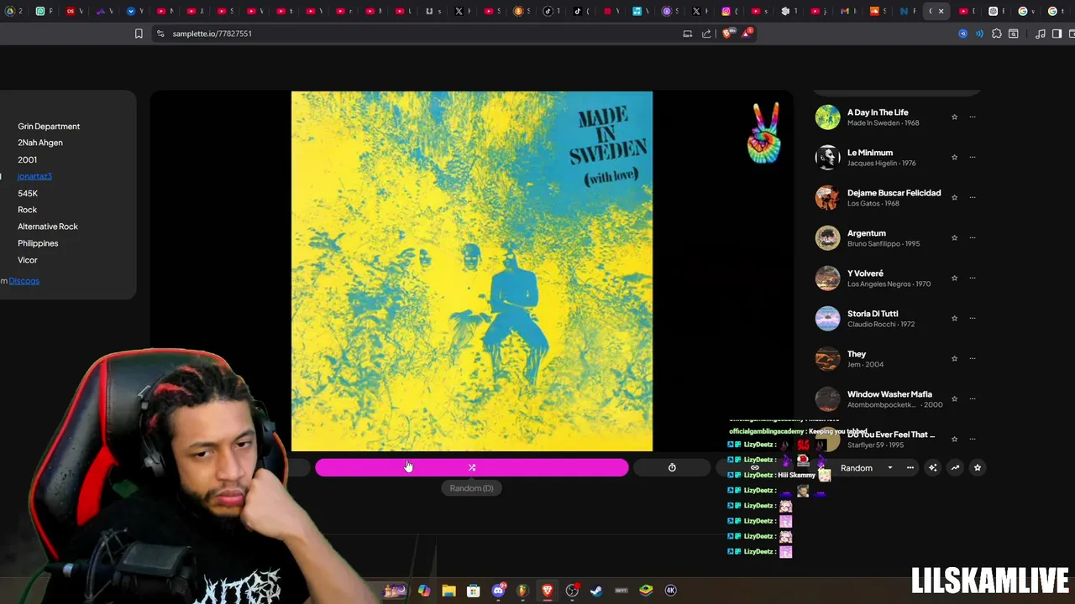Viewport: 1075px width, 604px height.
Task: Open more options for Window Washer Mafia
Action: pos(973,398)
